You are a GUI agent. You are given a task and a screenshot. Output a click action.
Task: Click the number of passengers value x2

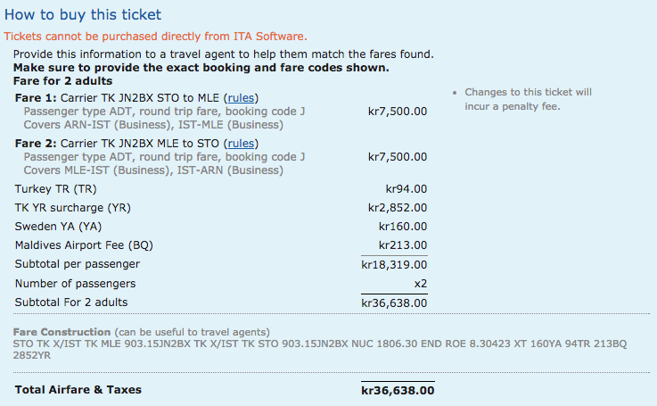(x=418, y=284)
